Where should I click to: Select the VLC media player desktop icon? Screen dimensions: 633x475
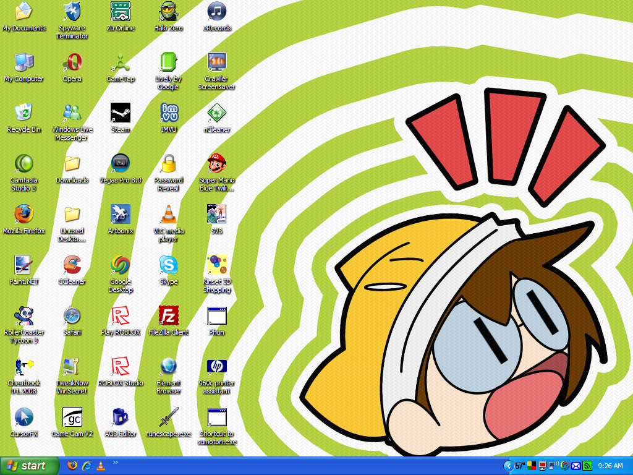coord(168,214)
